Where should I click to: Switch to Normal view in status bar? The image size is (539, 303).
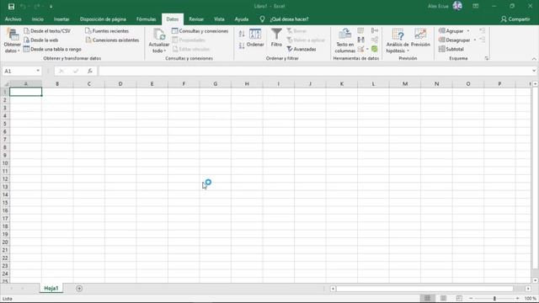[x=427, y=299]
